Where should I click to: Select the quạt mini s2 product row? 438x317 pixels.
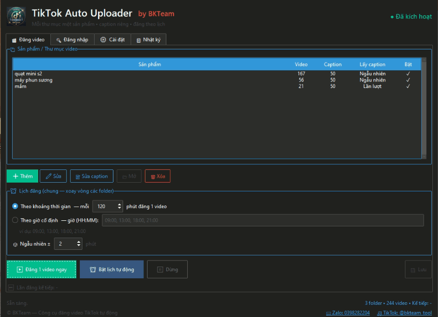217,74
